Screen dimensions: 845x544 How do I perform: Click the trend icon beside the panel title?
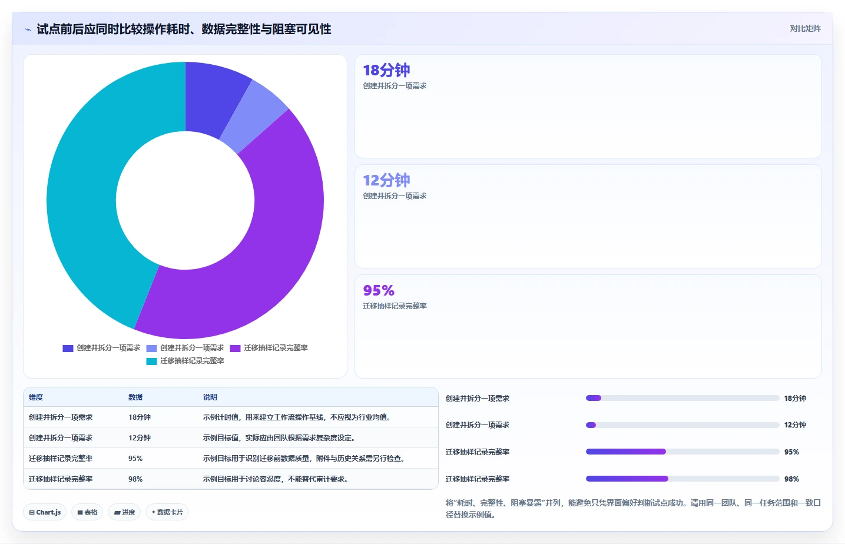click(x=28, y=29)
